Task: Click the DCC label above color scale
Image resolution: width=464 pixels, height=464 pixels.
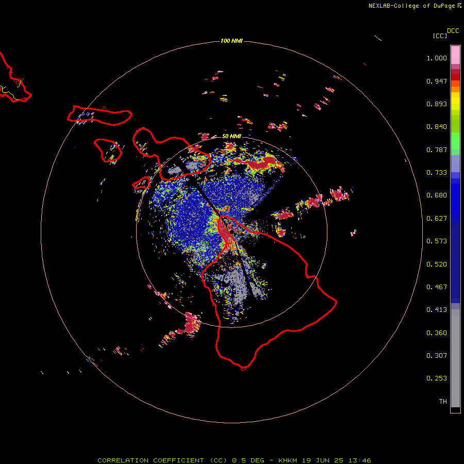Action: click(x=453, y=31)
